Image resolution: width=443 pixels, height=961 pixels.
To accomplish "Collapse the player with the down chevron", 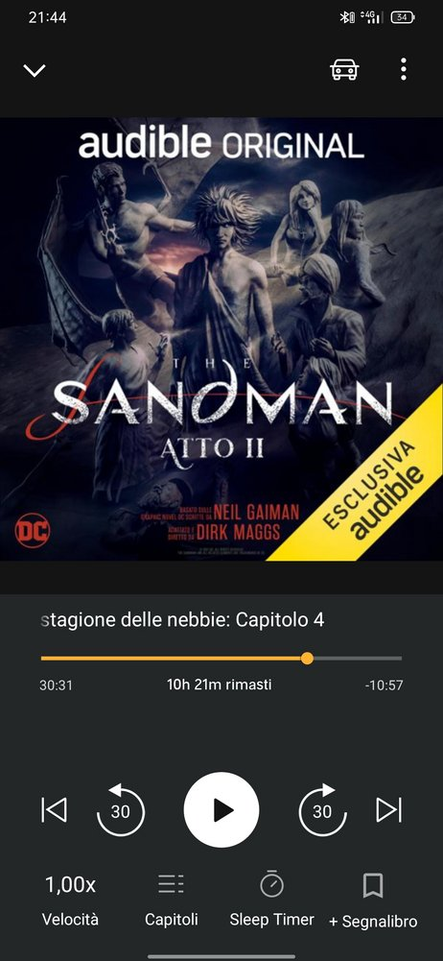I will click(35, 70).
